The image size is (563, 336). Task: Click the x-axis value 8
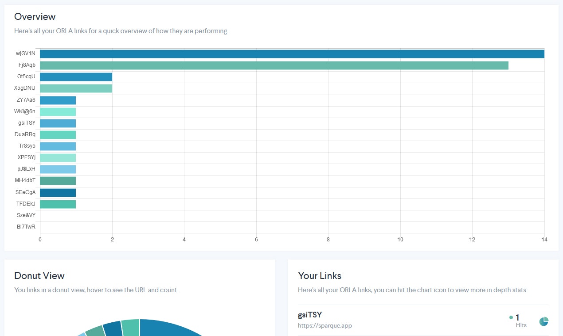[328, 240]
